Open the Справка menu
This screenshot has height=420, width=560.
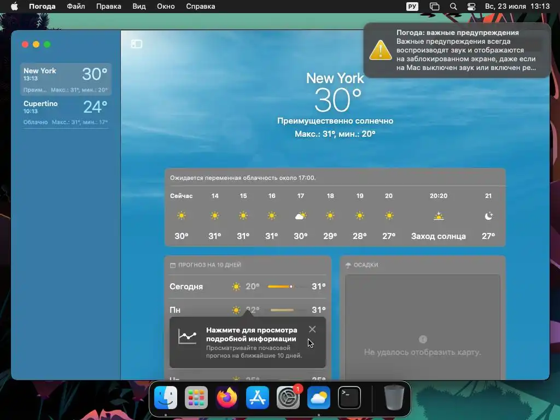click(x=200, y=7)
